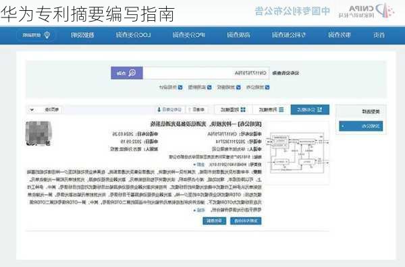
Task: Toggle the 实用新型 checkbox
Action: coord(209,88)
